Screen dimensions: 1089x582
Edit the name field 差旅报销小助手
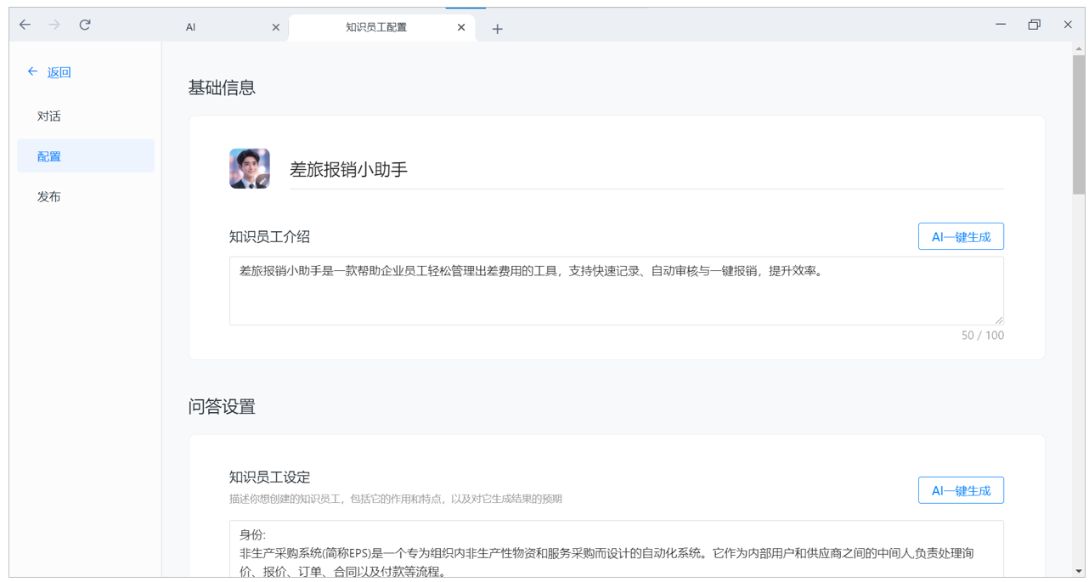646,169
